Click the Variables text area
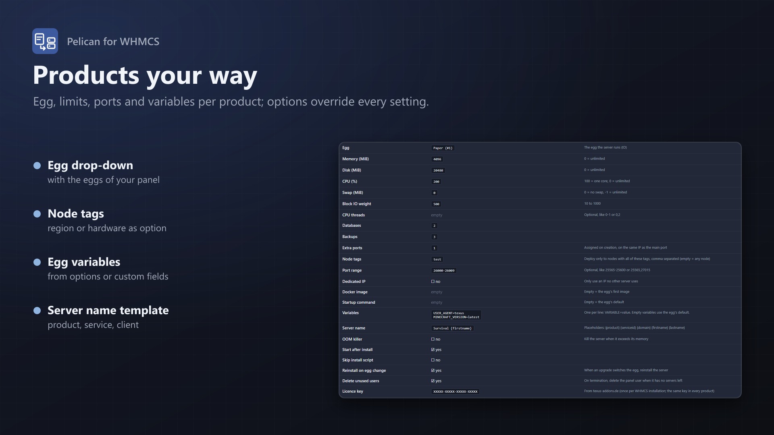The height and width of the screenshot is (435, 774). coord(456,315)
